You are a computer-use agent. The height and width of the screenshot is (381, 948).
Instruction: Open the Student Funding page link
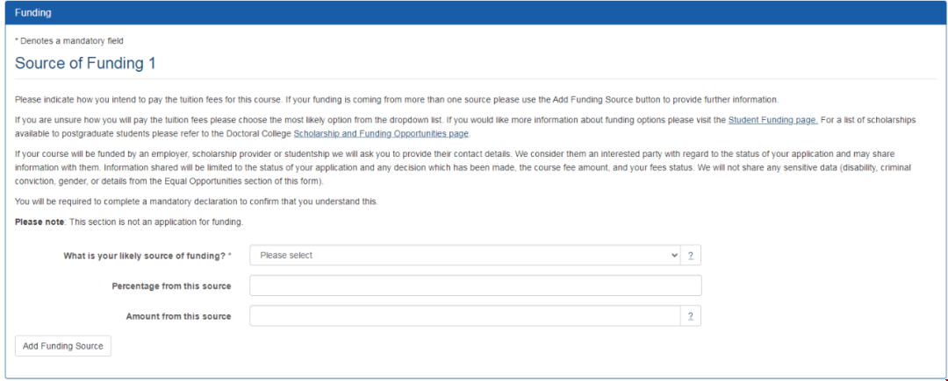772,120
